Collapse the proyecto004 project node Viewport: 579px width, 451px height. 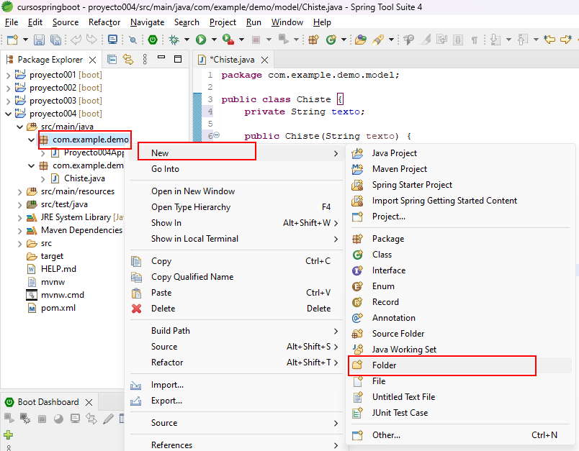(8, 114)
